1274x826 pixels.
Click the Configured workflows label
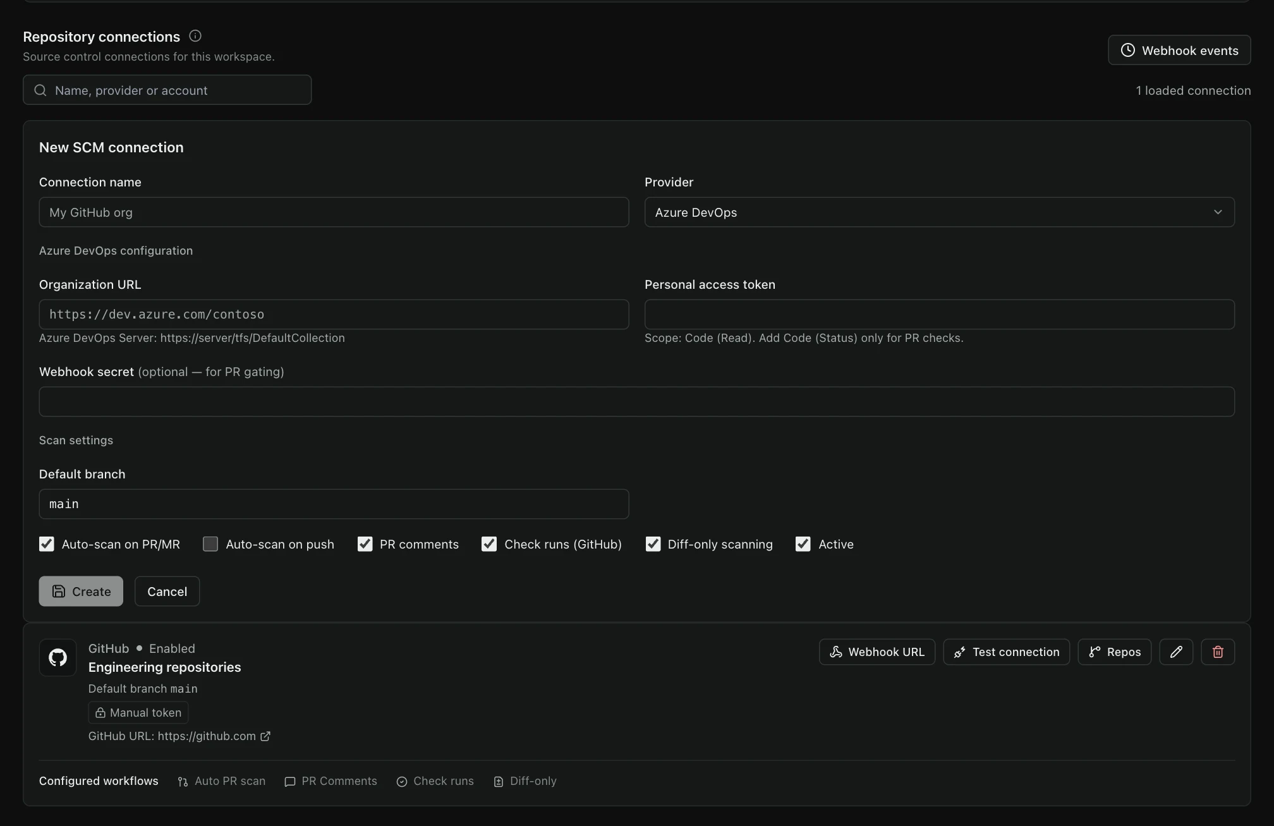point(99,781)
